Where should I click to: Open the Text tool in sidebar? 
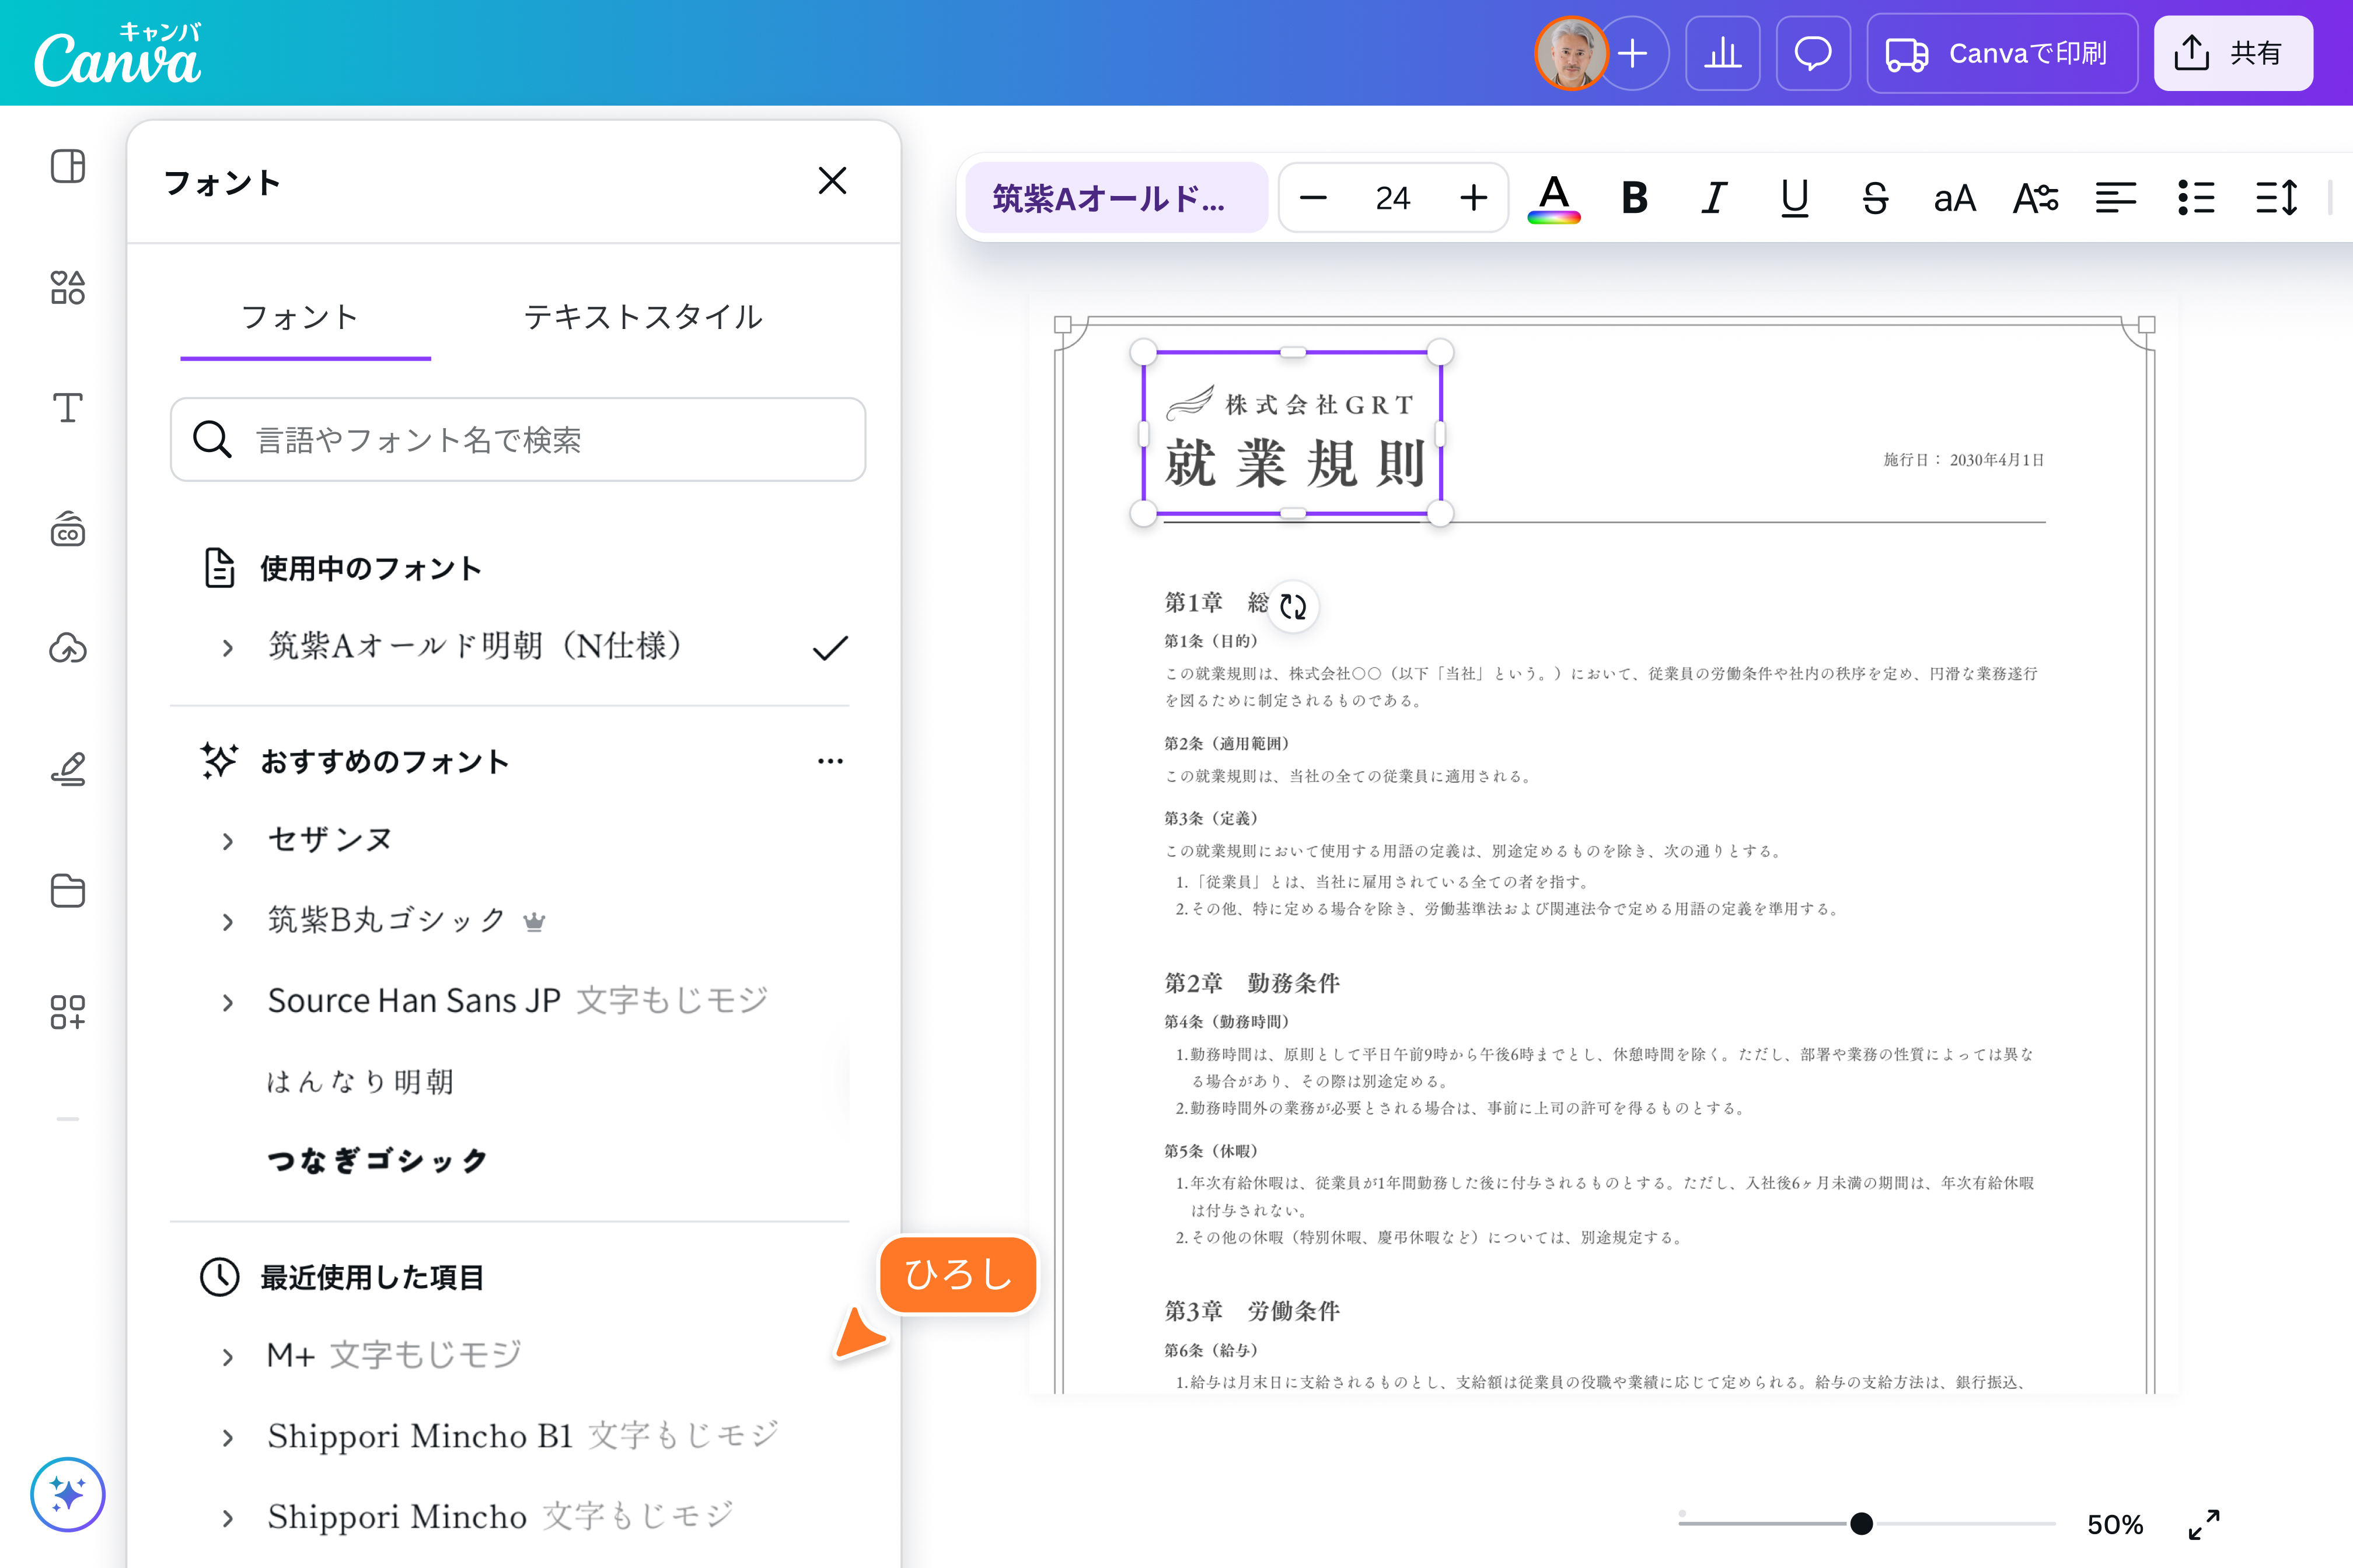coord(68,407)
